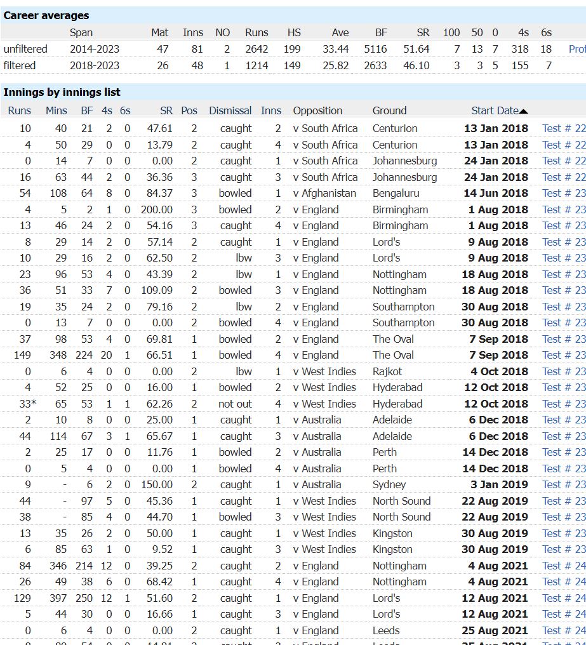Sort innings list by Dismissal column
This screenshot has height=645, width=586.
[230, 110]
